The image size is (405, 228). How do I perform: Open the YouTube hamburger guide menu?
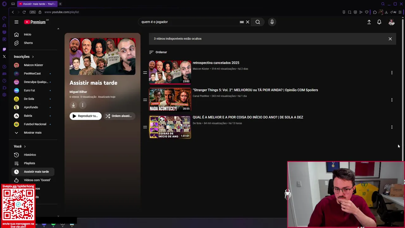16,22
